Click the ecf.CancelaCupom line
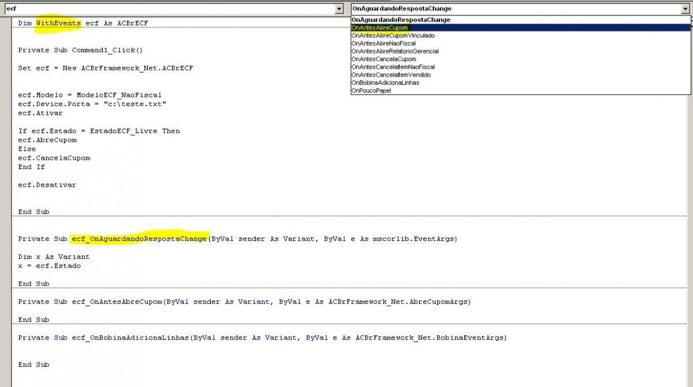The height and width of the screenshot is (387, 693). [x=54, y=158]
